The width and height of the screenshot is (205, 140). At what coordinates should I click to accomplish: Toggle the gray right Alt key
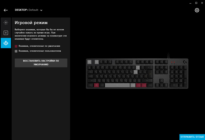[x=133, y=85]
